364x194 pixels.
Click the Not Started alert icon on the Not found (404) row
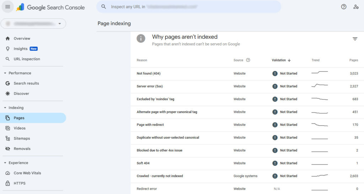275,74
